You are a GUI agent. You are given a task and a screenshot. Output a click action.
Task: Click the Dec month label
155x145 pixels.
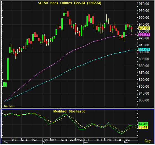pyautogui.click(x=126, y=143)
